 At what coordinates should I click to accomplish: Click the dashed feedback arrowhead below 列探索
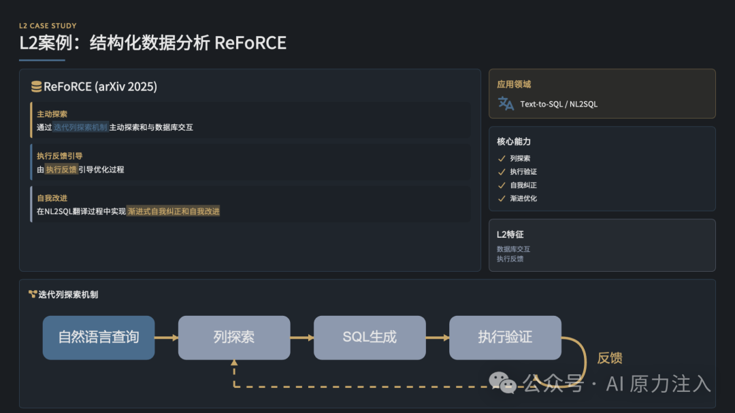(234, 363)
